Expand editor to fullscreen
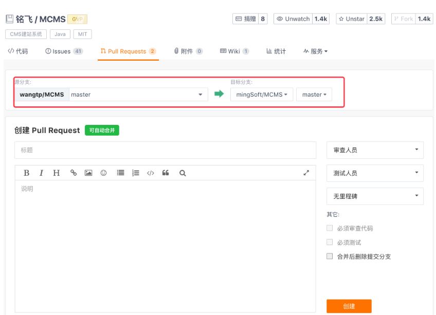436x315 pixels. tap(306, 173)
